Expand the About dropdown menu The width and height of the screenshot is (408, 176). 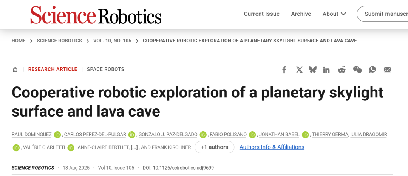334,14
